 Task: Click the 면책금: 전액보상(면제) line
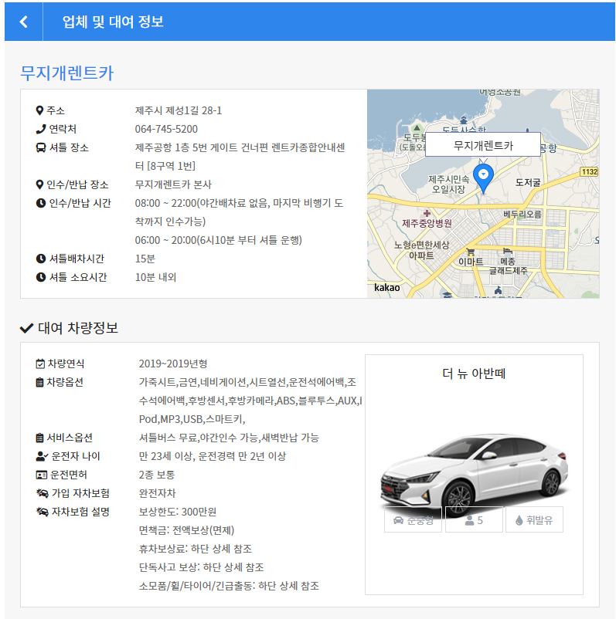[186, 530]
